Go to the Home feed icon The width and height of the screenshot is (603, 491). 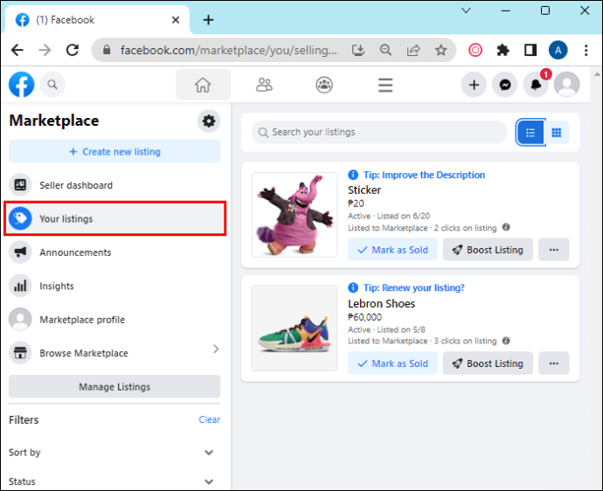(203, 85)
